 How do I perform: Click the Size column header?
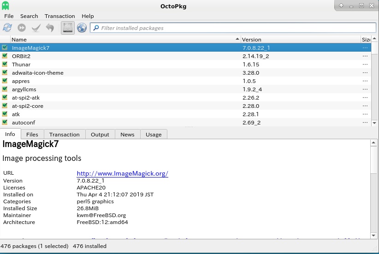366,39
